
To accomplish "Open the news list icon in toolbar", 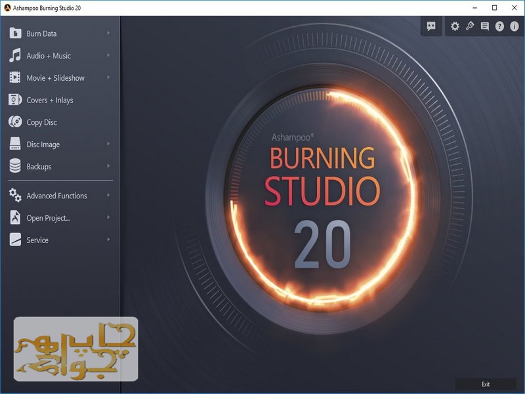I will click(485, 26).
